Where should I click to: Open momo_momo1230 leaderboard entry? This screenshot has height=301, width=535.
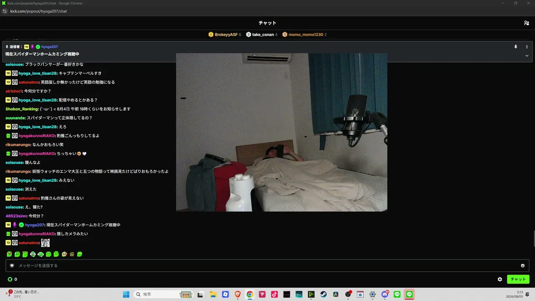coord(304,35)
